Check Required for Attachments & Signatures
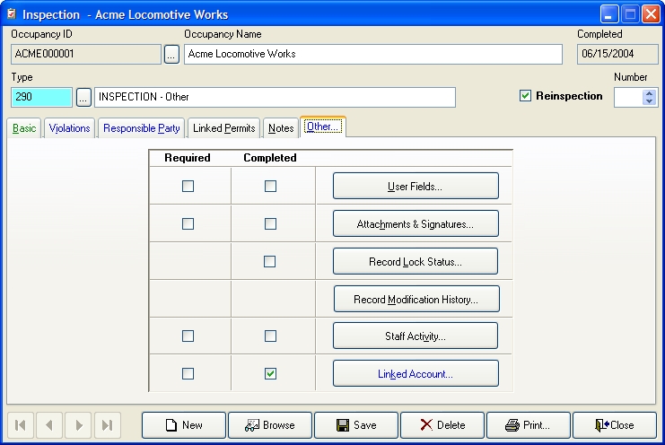Screen dimensions: 665x445 pos(188,223)
